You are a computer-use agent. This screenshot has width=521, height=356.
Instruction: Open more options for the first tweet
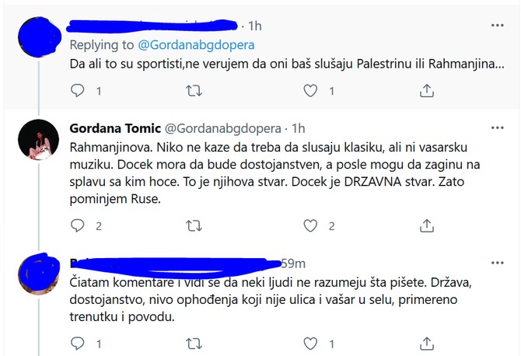tap(497, 25)
